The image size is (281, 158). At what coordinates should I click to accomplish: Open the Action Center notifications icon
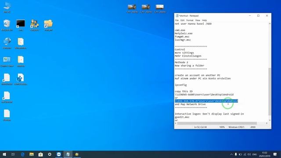coord(275,154)
